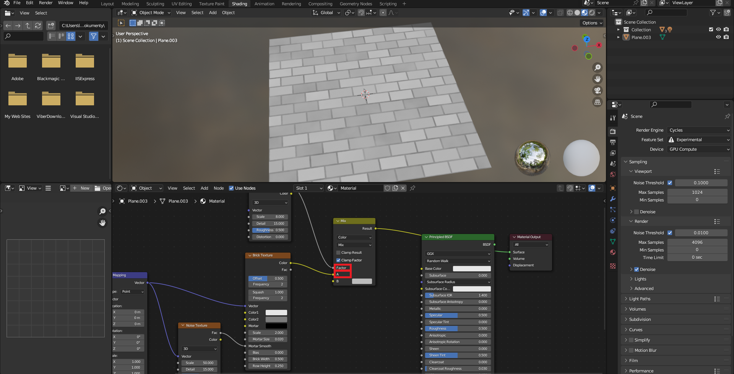Click the Brick Texture Color1 swatch

276,313
